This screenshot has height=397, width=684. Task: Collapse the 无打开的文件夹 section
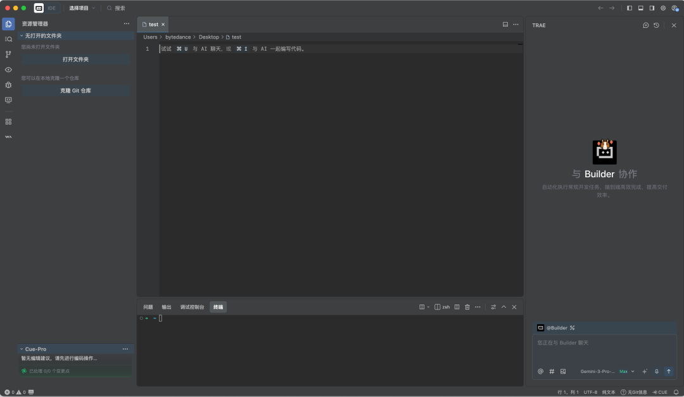[x=75, y=35]
